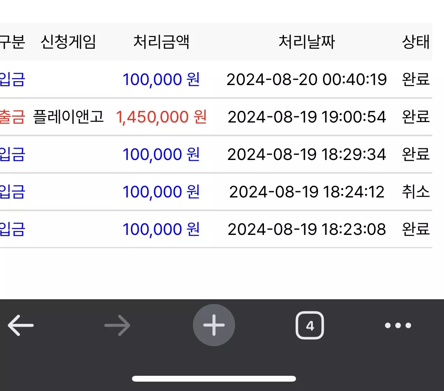This screenshot has width=444, height=391.
Task: Click the date 2024-08-19 19:00:54
Action: point(307,117)
